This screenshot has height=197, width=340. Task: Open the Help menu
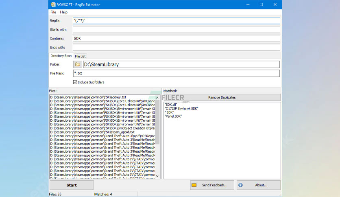(63, 12)
